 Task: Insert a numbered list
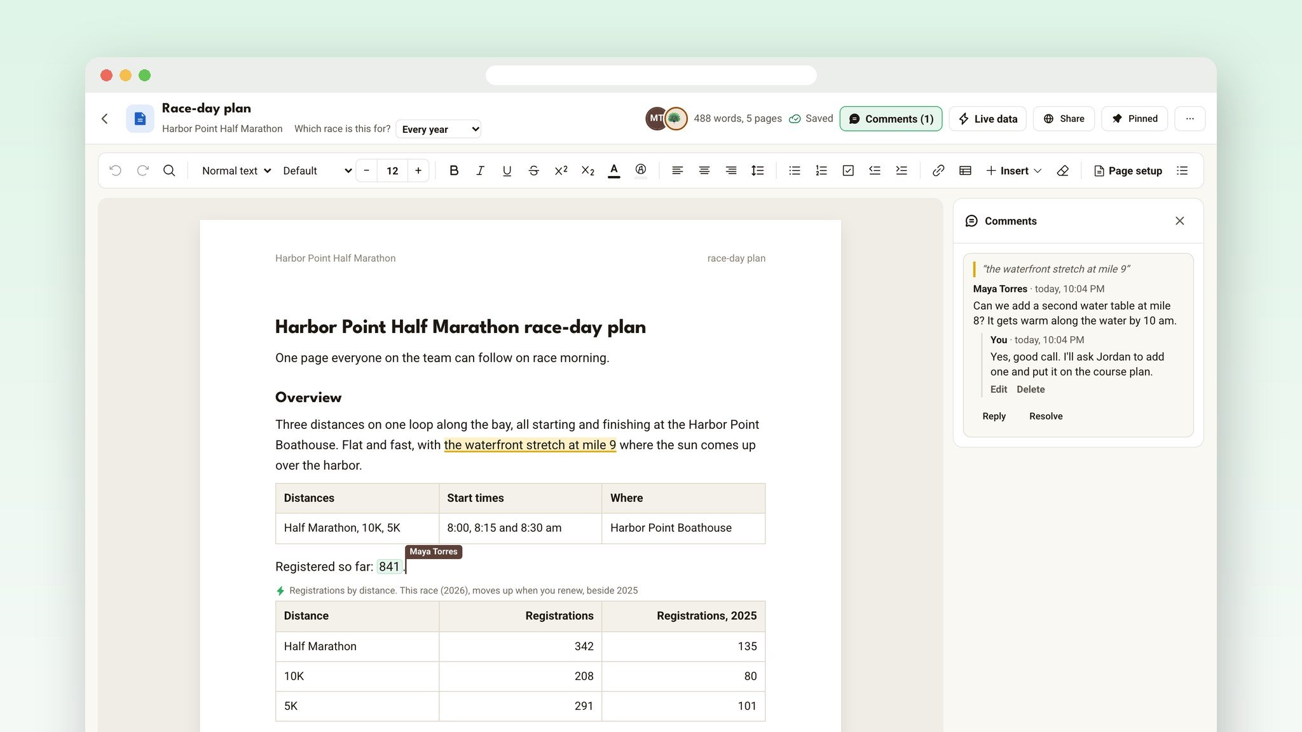click(x=821, y=170)
